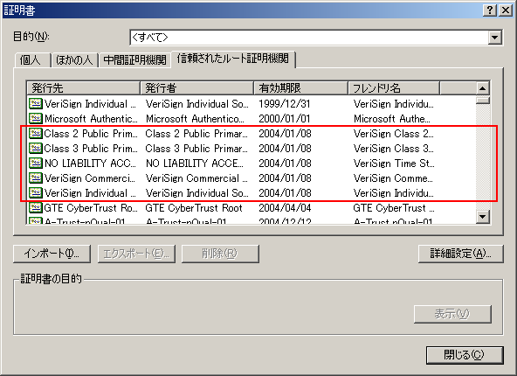Select 'NO LIABILITY ACC...' issued-to entry

pos(90,163)
